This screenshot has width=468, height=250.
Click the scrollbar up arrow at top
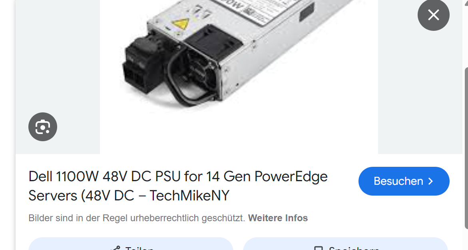click(466, 2)
